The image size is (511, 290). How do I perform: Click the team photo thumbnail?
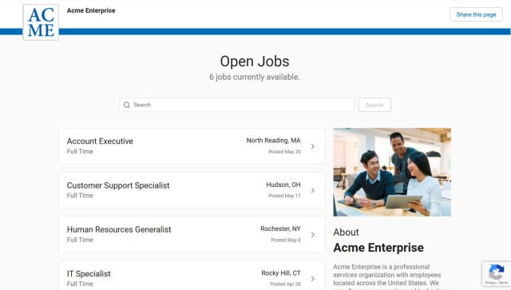point(392,173)
